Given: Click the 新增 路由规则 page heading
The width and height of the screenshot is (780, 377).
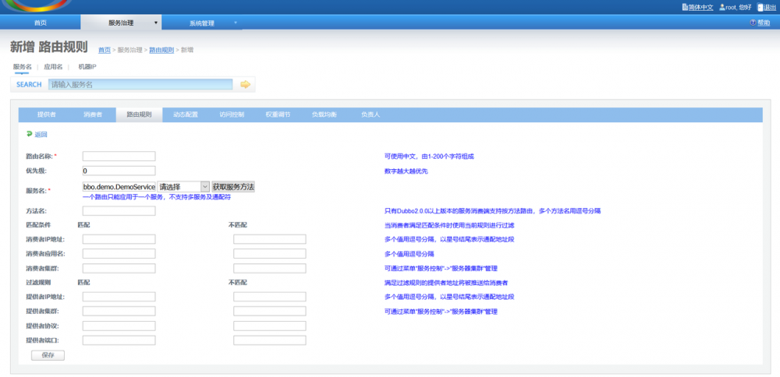Looking at the screenshot, I should click(x=48, y=48).
